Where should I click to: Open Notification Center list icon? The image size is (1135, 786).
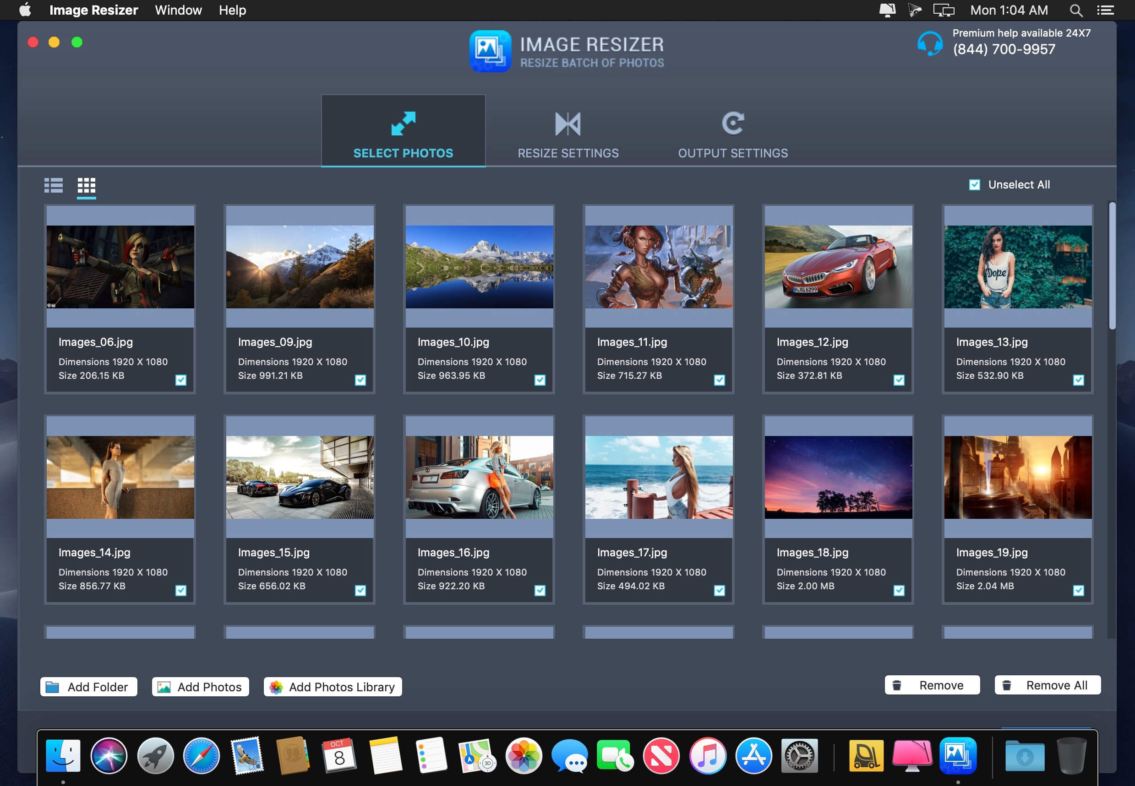pos(1105,11)
